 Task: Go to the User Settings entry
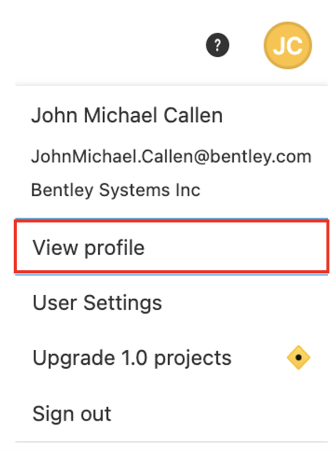point(97,303)
